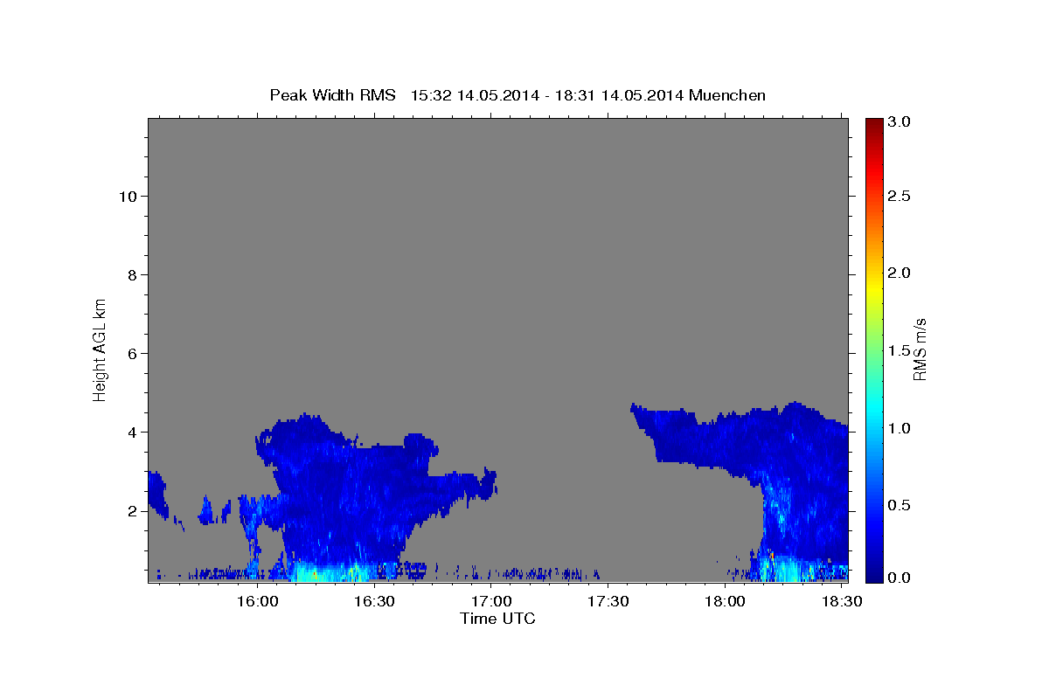Click the '0.0' colorbar label
The width and height of the screenshot is (1049, 699).
coord(898,578)
